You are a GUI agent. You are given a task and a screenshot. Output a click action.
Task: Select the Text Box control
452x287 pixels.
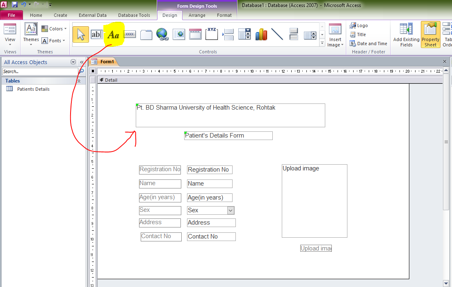(97, 34)
